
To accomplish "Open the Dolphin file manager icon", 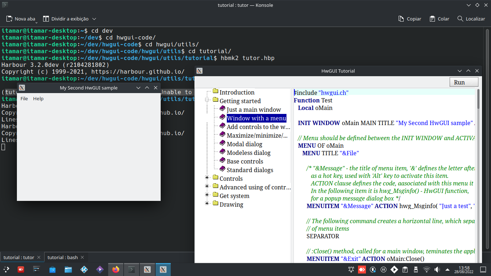I will (68, 269).
